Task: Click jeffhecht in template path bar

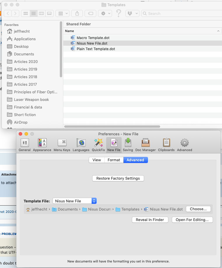Action: pos(37,209)
